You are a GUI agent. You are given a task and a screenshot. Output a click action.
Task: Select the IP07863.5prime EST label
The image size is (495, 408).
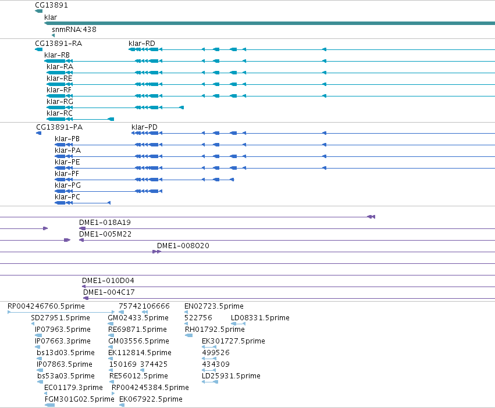pos(65,364)
